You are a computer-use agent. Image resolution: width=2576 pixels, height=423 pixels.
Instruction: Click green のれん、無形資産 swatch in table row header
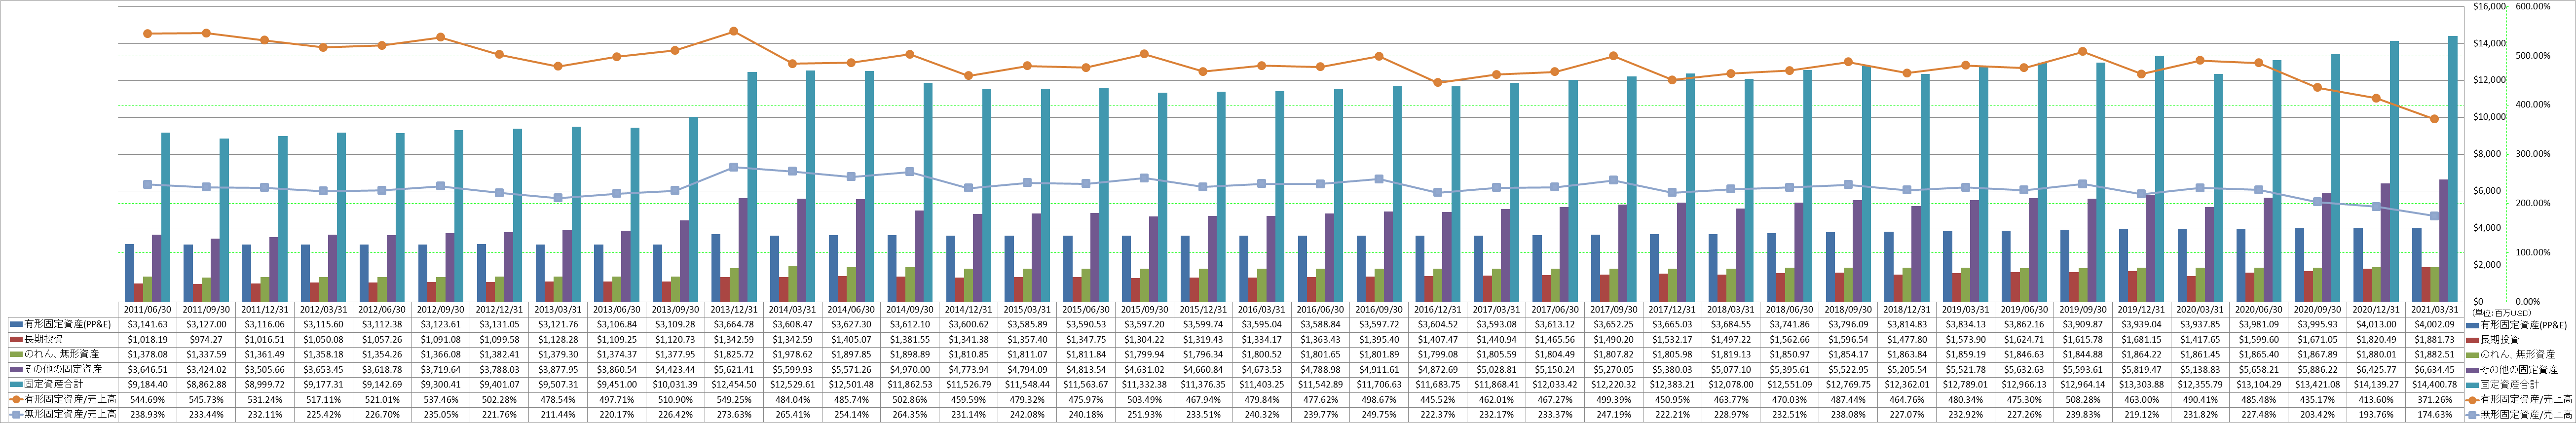point(16,354)
